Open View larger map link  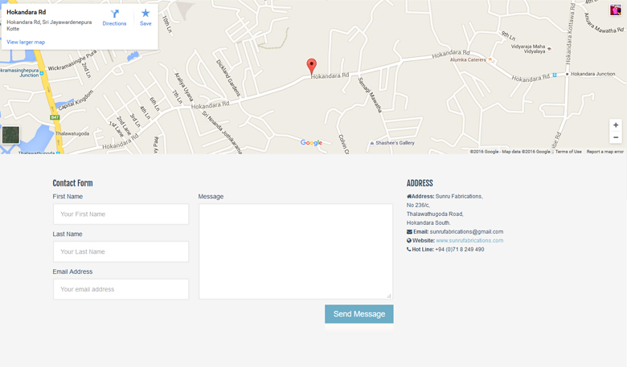26,42
